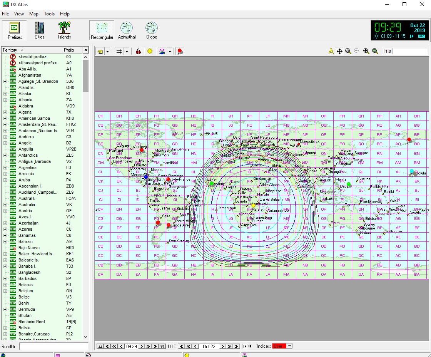Open the ionospheric map dropdown arrow
This screenshot has width=431, height=357.
pyautogui.click(x=169, y=51)
